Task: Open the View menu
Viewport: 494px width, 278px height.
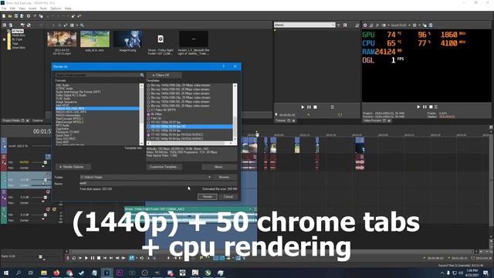Action: point(22,8)
